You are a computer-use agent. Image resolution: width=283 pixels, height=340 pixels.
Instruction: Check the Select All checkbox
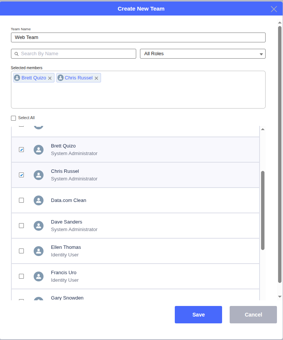pyautogui.click(x=14, y=118)
